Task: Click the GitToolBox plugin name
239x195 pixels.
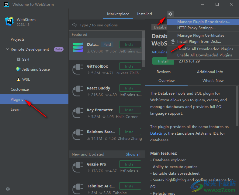Action: pos(97,66)
